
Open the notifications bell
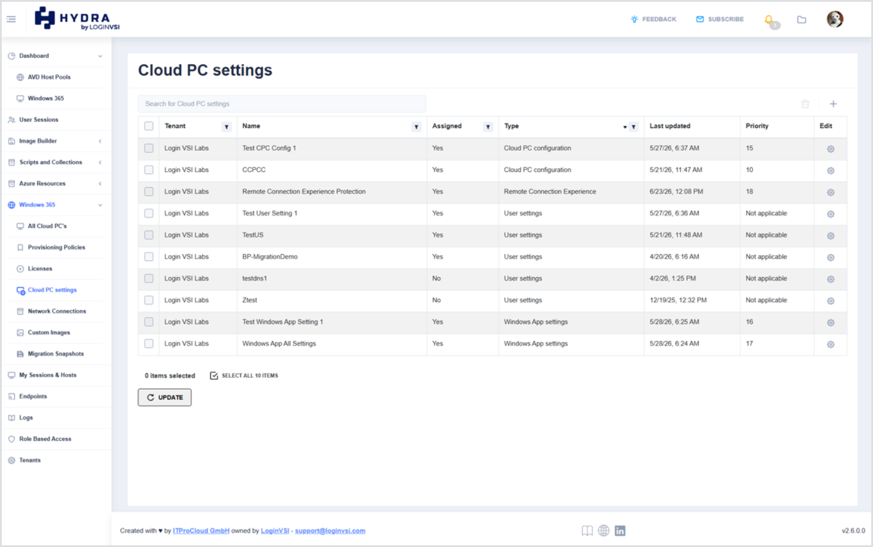tap(769, 20)
